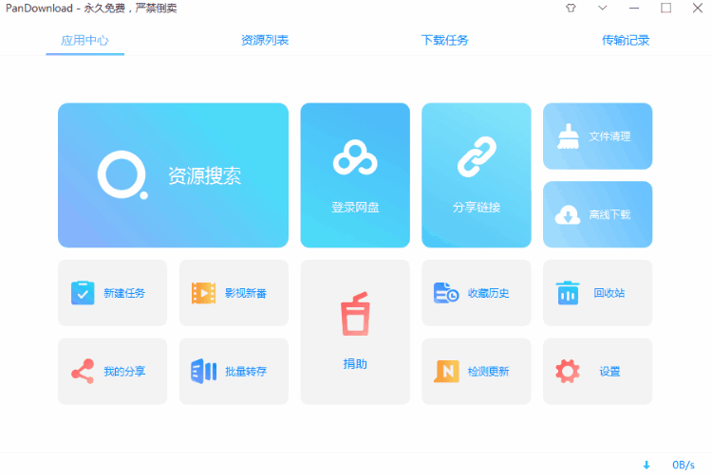The height and width of the screenshot is (475, 712).
Task: Open the 登录网盘 text label
Action: coord(355,208)
